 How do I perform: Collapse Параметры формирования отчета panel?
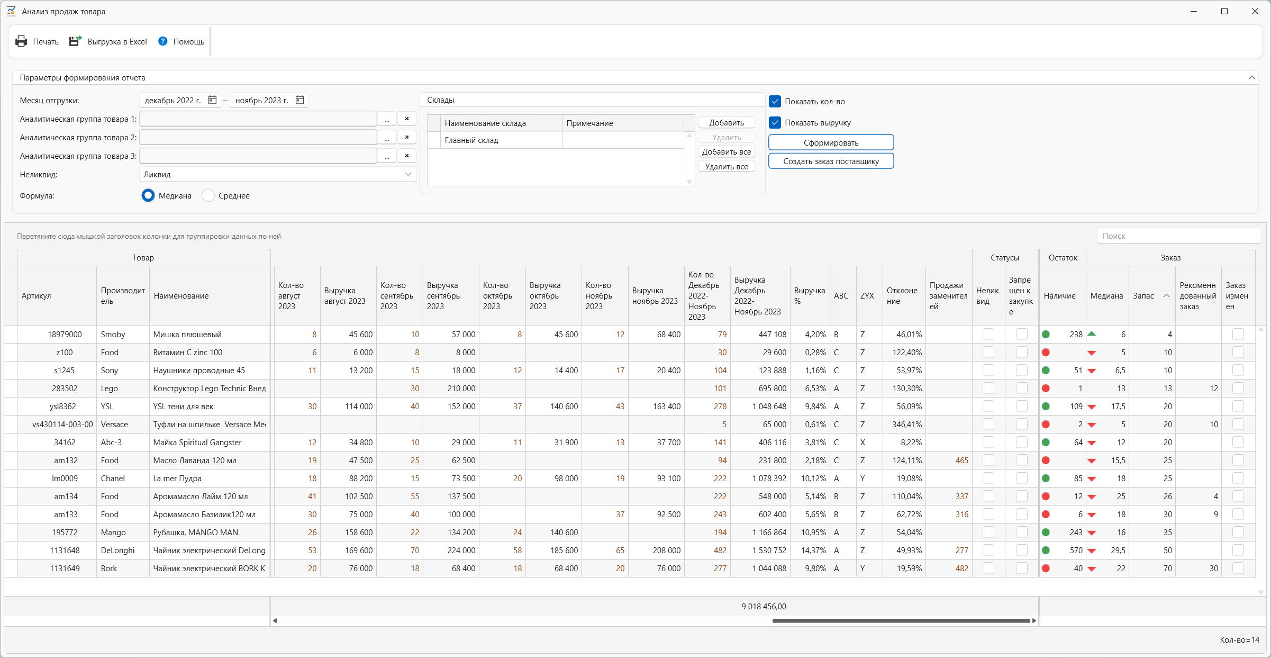[1251, 77]
